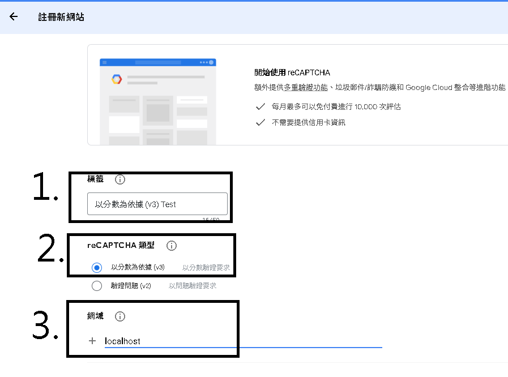Open info icon beside reCAPTCHA 類型

172,246
